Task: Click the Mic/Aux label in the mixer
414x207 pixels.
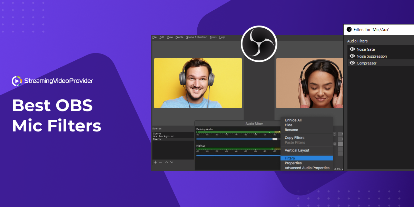Action: pyautogui.click(x=201, y=146)
